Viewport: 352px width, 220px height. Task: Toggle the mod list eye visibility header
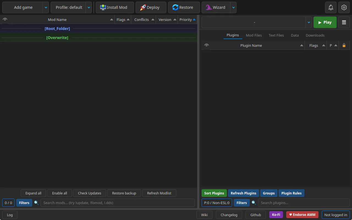coord(5,20)
